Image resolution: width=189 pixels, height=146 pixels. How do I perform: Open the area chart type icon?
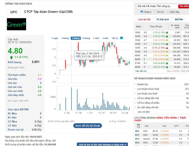click(x=121, y=38)
